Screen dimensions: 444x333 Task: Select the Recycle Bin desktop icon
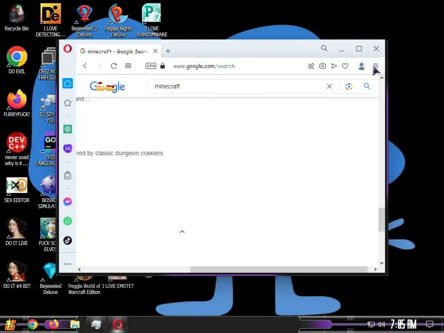[17, 17]
